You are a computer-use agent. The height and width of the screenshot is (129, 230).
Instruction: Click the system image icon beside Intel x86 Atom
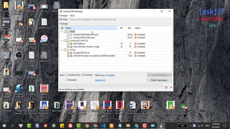pyautogui.click(x=71, y=47)
